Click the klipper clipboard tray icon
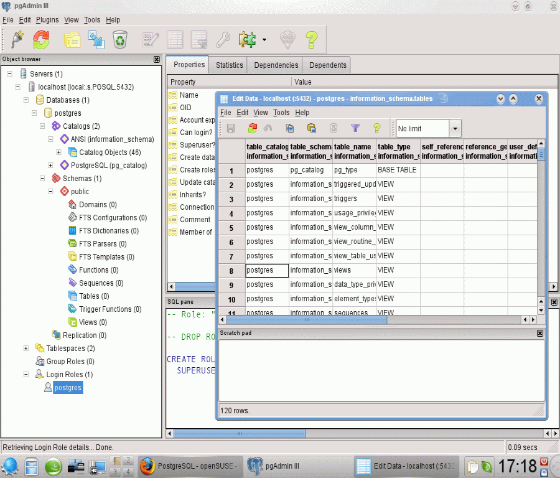 (x=472, y=467)
